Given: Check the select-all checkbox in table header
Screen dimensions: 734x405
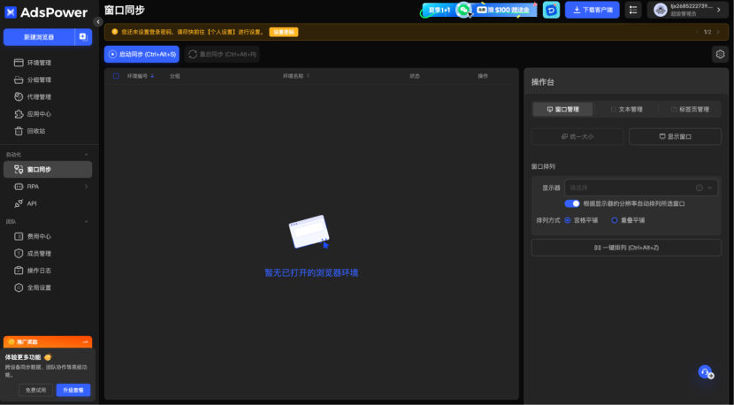Looking at the screenshot, I should pyautogui.click(x=116, y=76).
